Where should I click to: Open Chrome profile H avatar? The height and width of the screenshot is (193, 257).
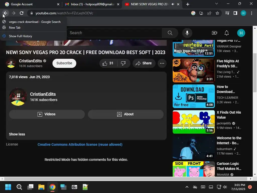tap(243, 13)
